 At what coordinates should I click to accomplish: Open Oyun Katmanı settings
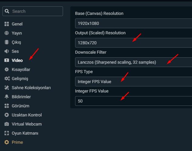(x=25, y=133)
